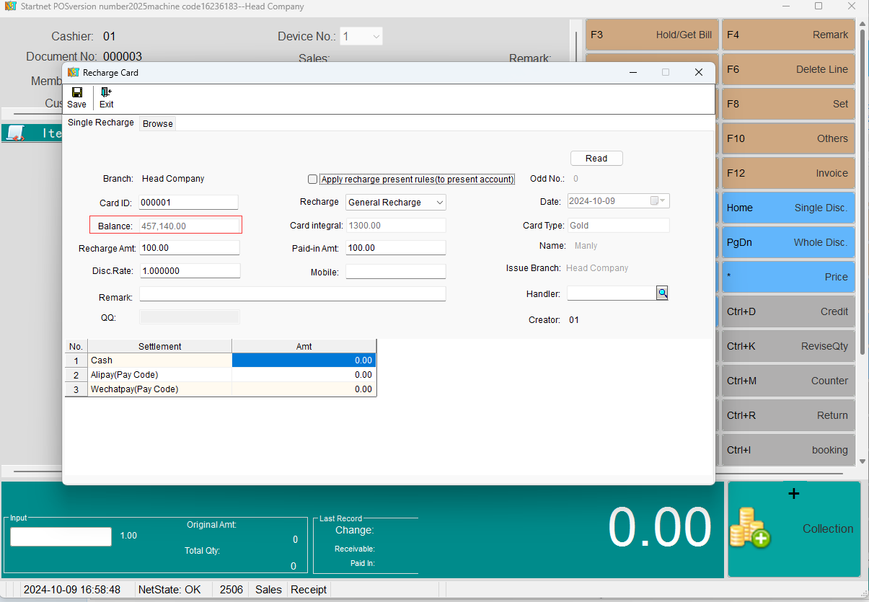Click the Recharge Amt input field

(189, 248)
